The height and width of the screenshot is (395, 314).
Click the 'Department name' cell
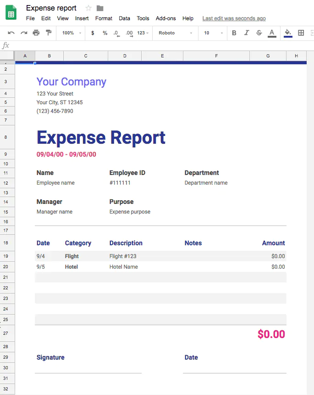click(206, 183)
